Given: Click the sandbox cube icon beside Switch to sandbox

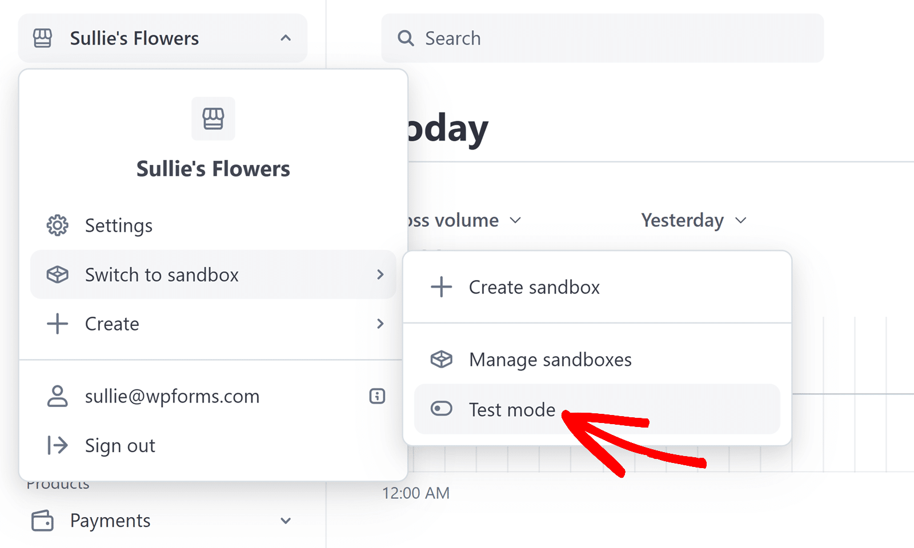Looking at the screenshot, I should (57, 275).
